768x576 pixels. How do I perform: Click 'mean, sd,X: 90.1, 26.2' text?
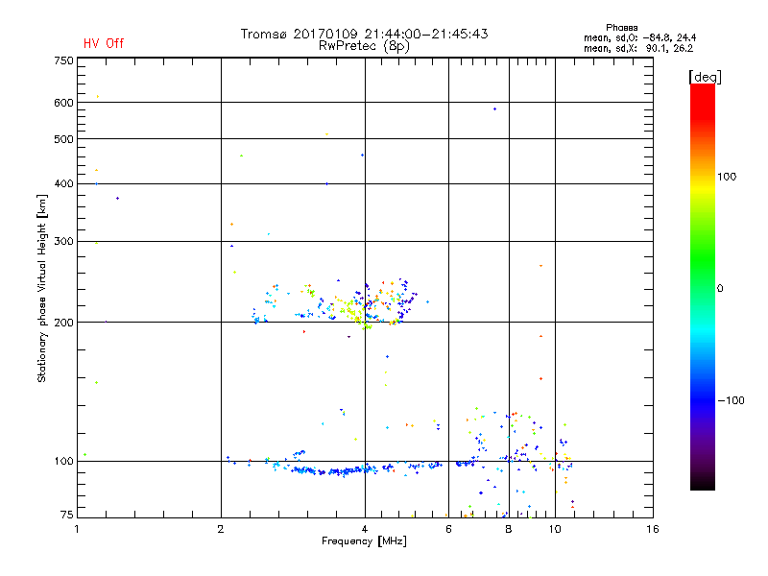[638, 48]
